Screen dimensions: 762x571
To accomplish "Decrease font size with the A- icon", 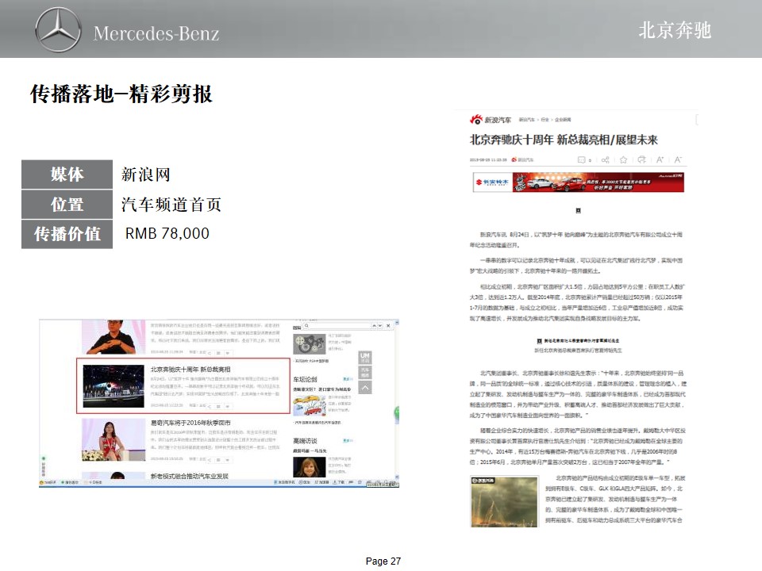I will pyautogui.click(x=678, y=159).
